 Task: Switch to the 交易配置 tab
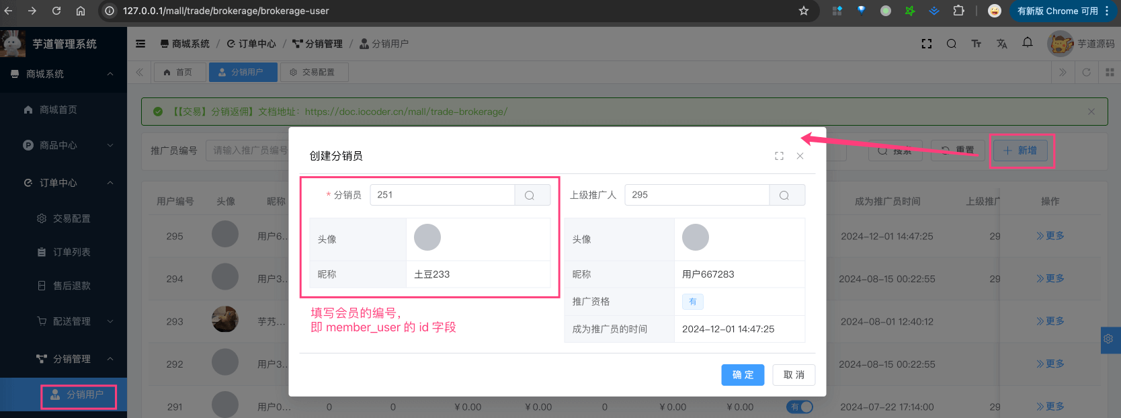314,72
